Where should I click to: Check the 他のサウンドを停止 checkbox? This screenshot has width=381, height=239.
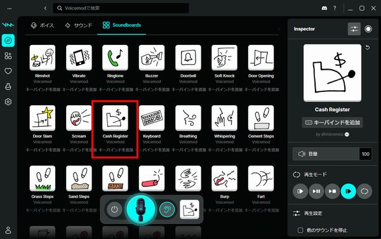[300, 230]
